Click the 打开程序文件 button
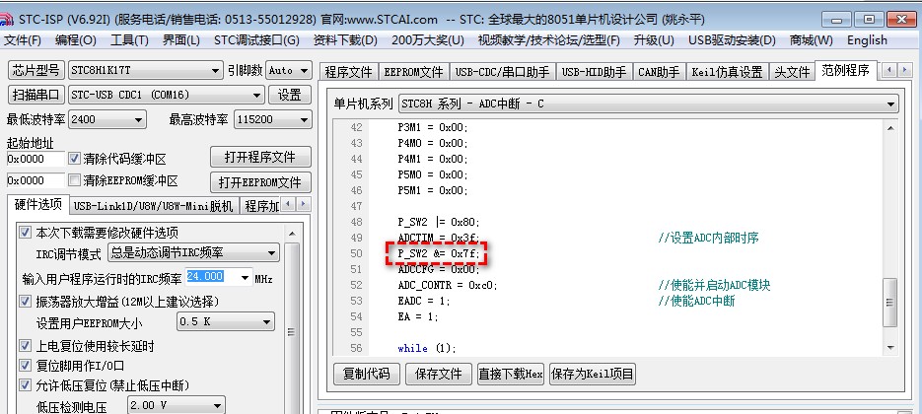 point(260,157)
